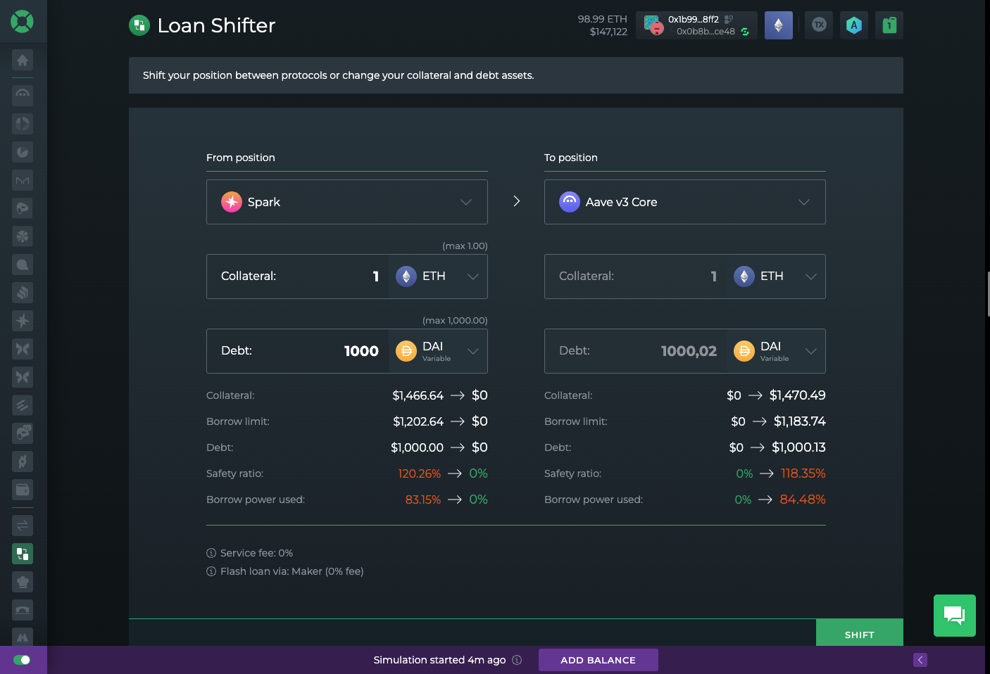Click the copy icon next to 0x1b99...8ff2

(x=729, y=20)
